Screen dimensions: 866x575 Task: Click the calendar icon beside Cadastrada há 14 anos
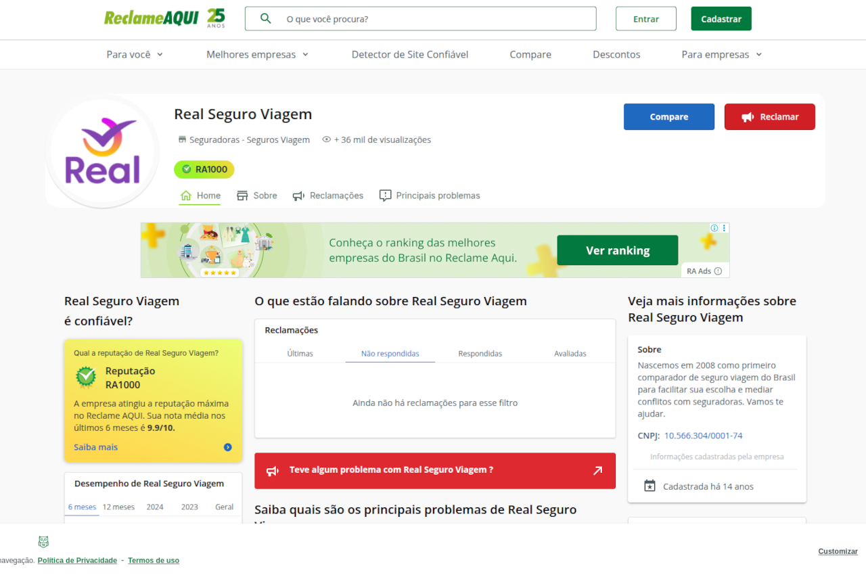[649, 486]
